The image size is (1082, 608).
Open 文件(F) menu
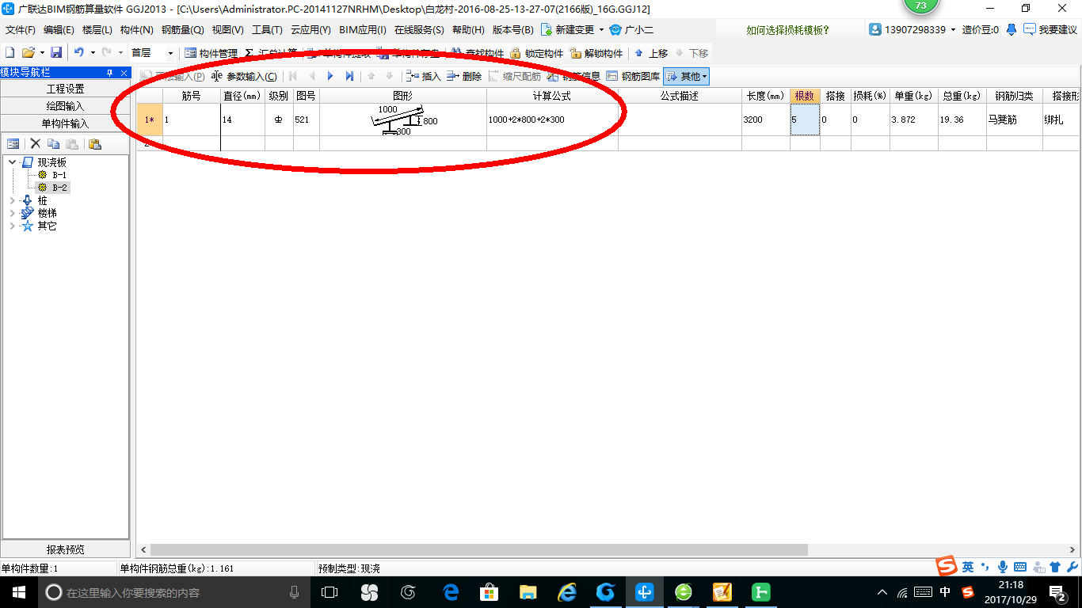pyautogui.click(x=21, y=30)
